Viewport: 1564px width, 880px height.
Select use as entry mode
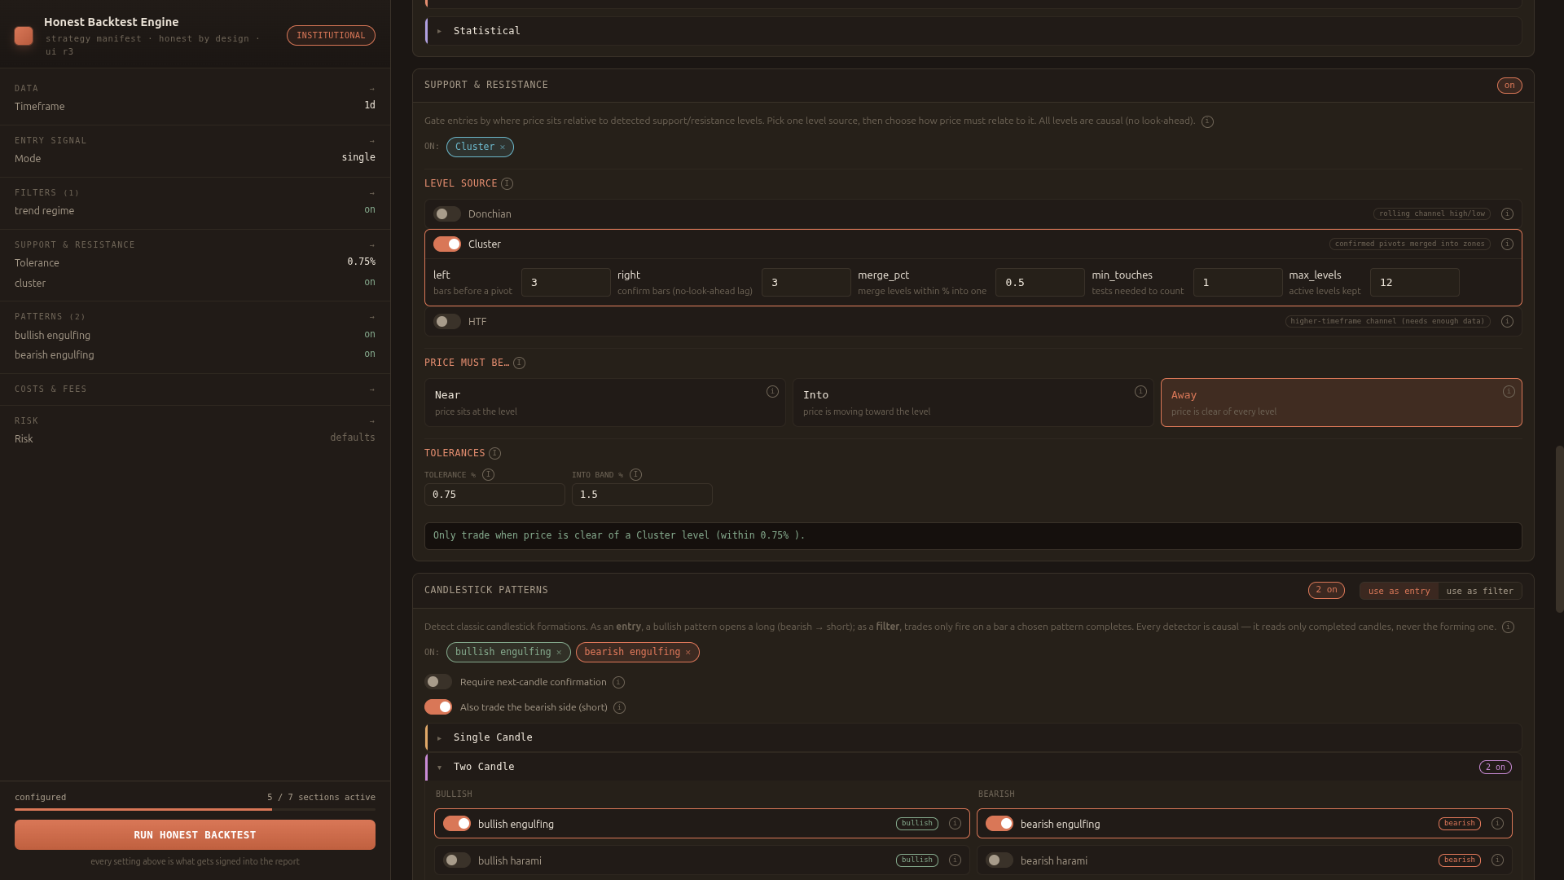coord(1399,591)
